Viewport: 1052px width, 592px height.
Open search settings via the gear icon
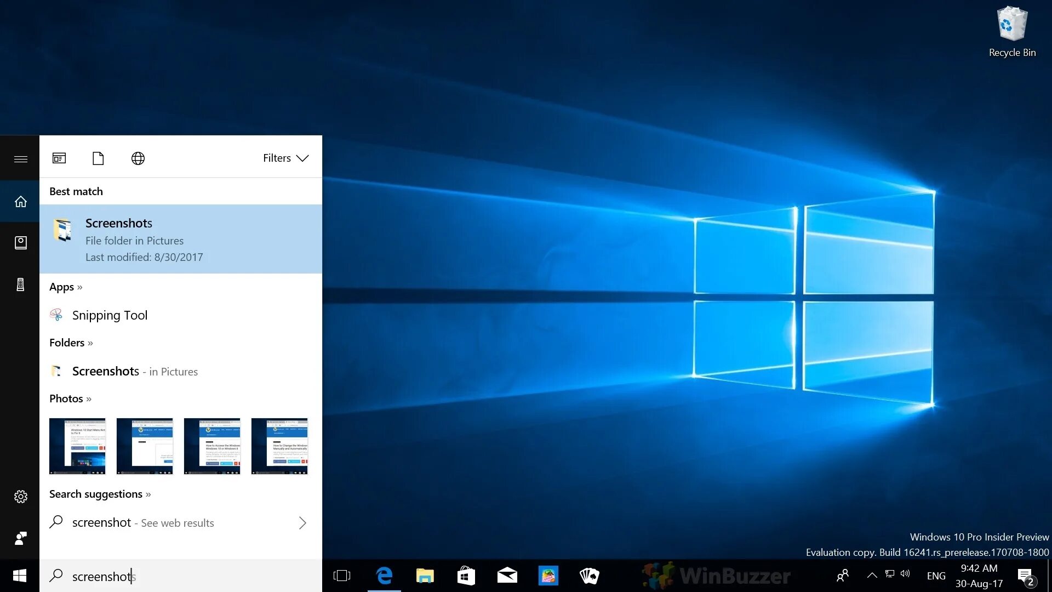(20, 496)
